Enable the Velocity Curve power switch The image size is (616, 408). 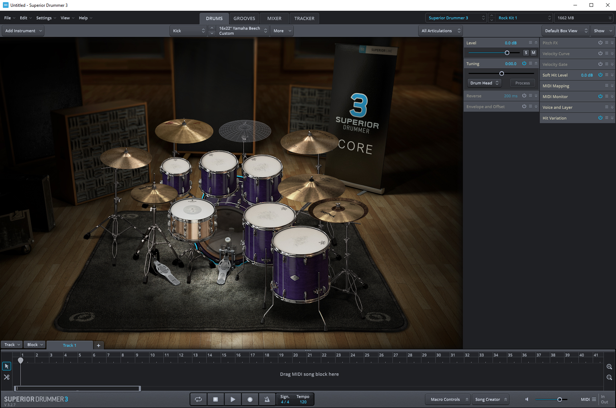[600, 53]
